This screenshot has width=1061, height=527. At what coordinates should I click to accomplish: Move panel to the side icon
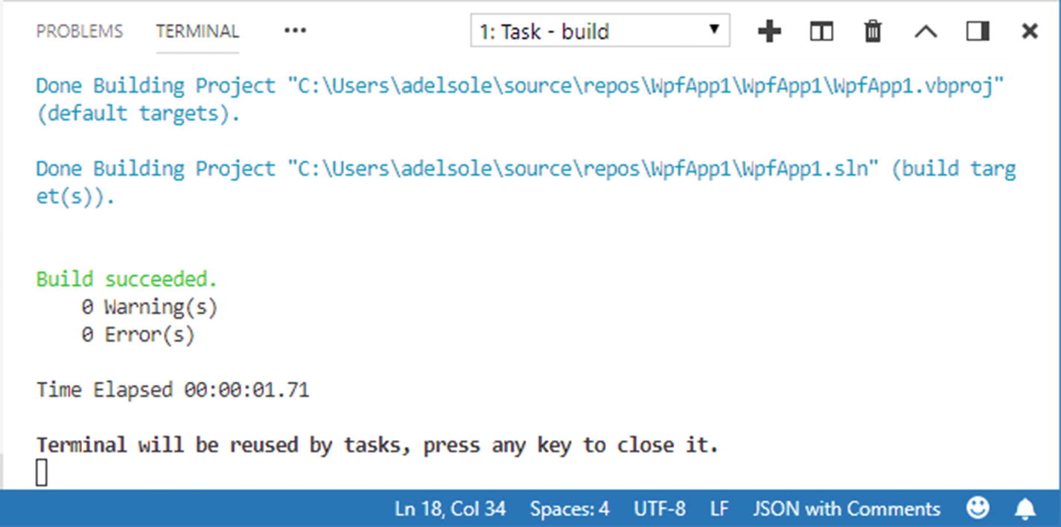click(x=978, y=31)
